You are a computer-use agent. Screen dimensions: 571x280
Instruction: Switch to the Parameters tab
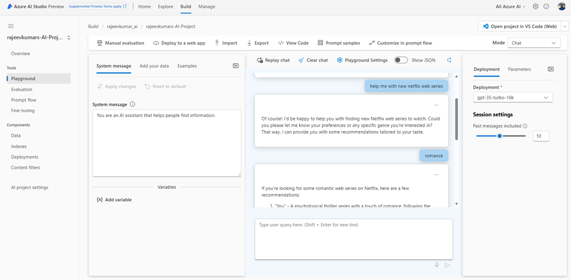pos(519,69)
